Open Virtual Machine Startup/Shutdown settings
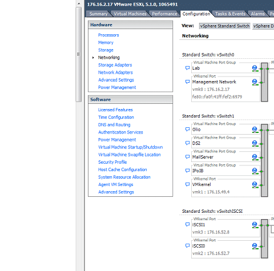274x271 pixels. 130,147
